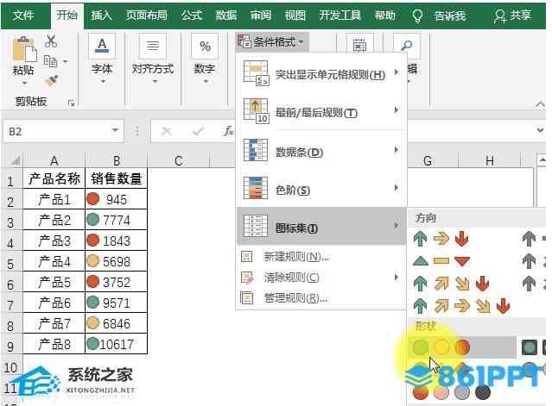Click the fx insert function icon
This screenshot has width=552, height=406.
(229, 131)
